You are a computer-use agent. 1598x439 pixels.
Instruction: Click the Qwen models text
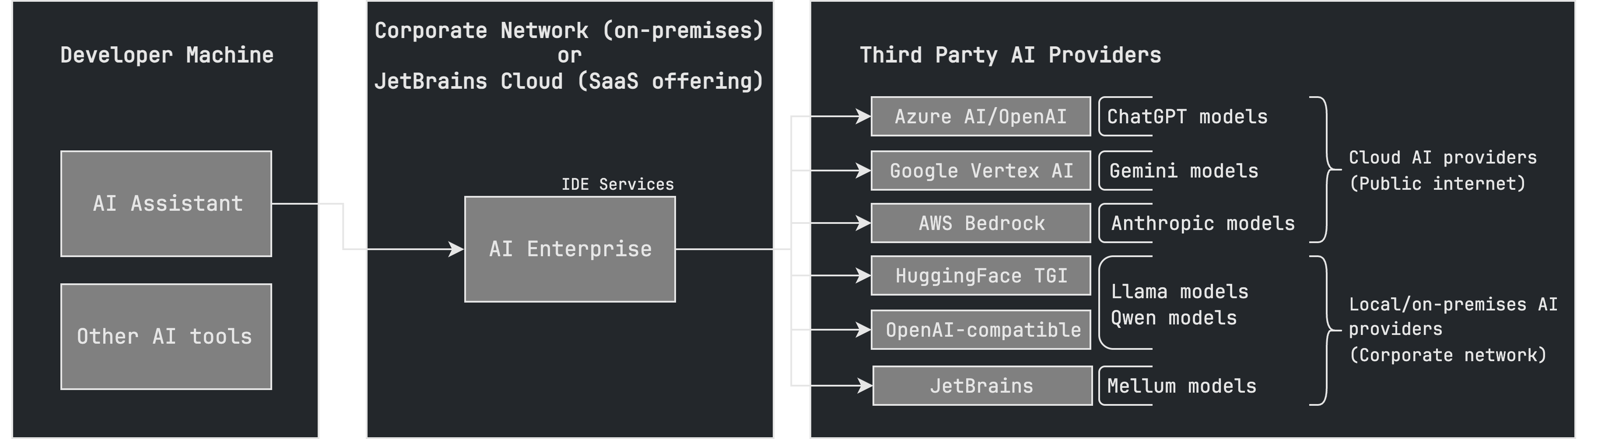(1173, 318)
